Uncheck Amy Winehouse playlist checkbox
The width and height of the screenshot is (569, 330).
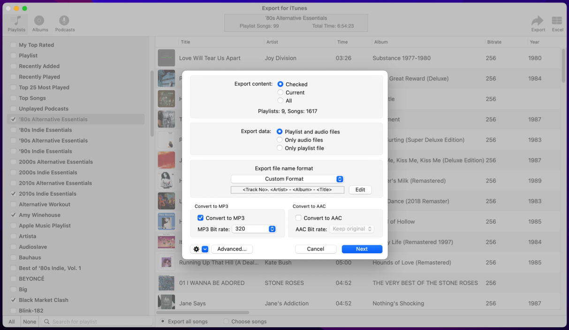(x=13, y=215)
